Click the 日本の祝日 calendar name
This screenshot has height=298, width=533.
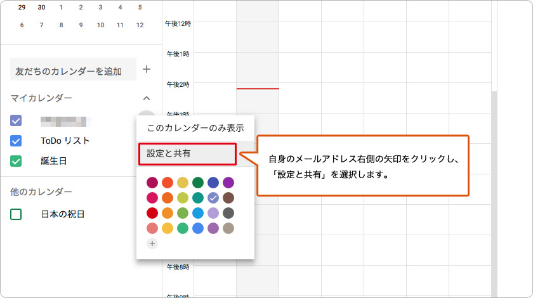[x=63, y=214]
